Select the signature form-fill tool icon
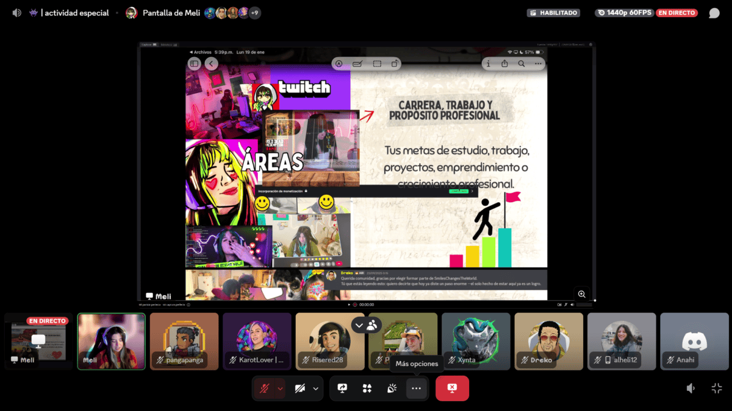Screen dimensions: 732x411 (x=357, y=63)
